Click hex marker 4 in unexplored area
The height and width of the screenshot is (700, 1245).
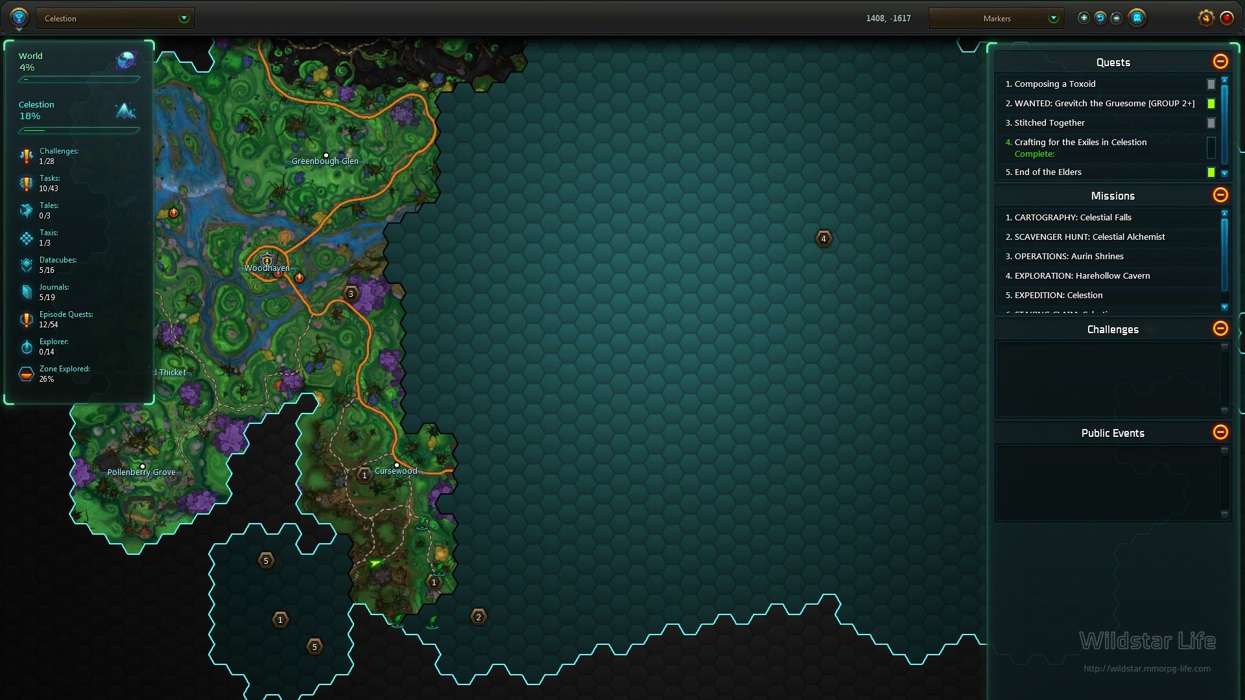point(824,239)
